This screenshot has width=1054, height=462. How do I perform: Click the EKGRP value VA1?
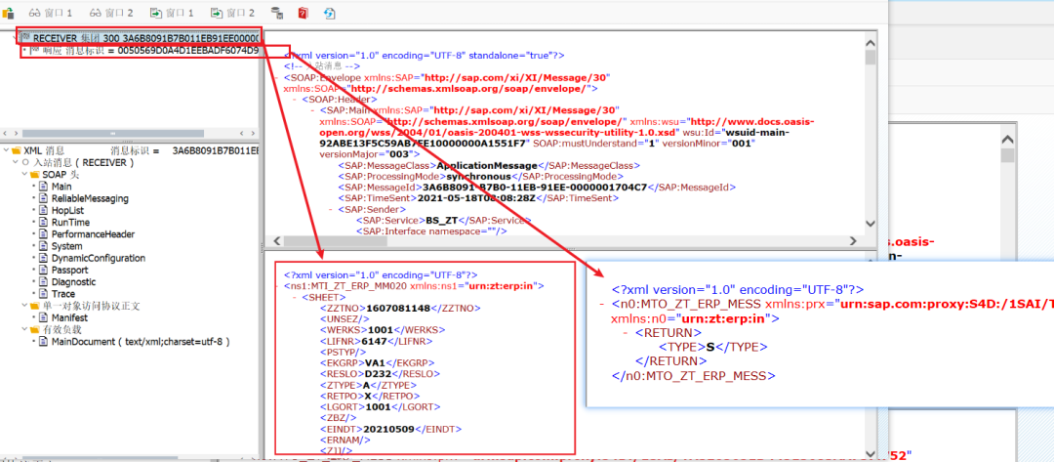pos(375,363)
